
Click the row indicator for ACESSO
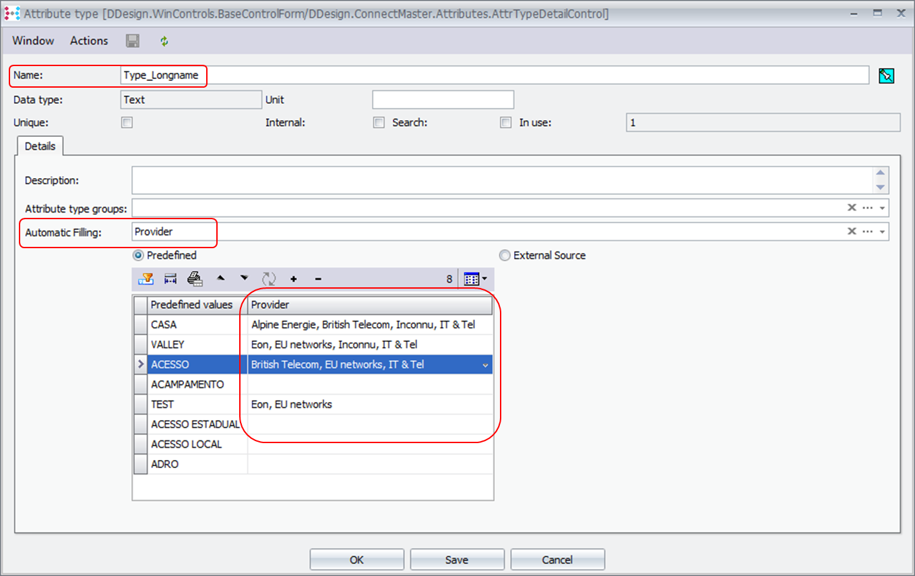click(141, 364)
